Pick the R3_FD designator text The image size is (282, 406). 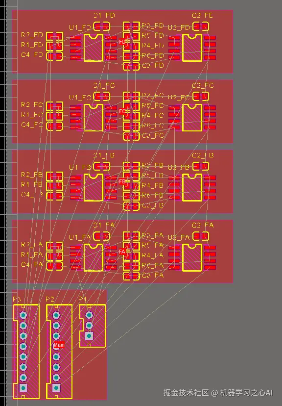pos(153,25)
